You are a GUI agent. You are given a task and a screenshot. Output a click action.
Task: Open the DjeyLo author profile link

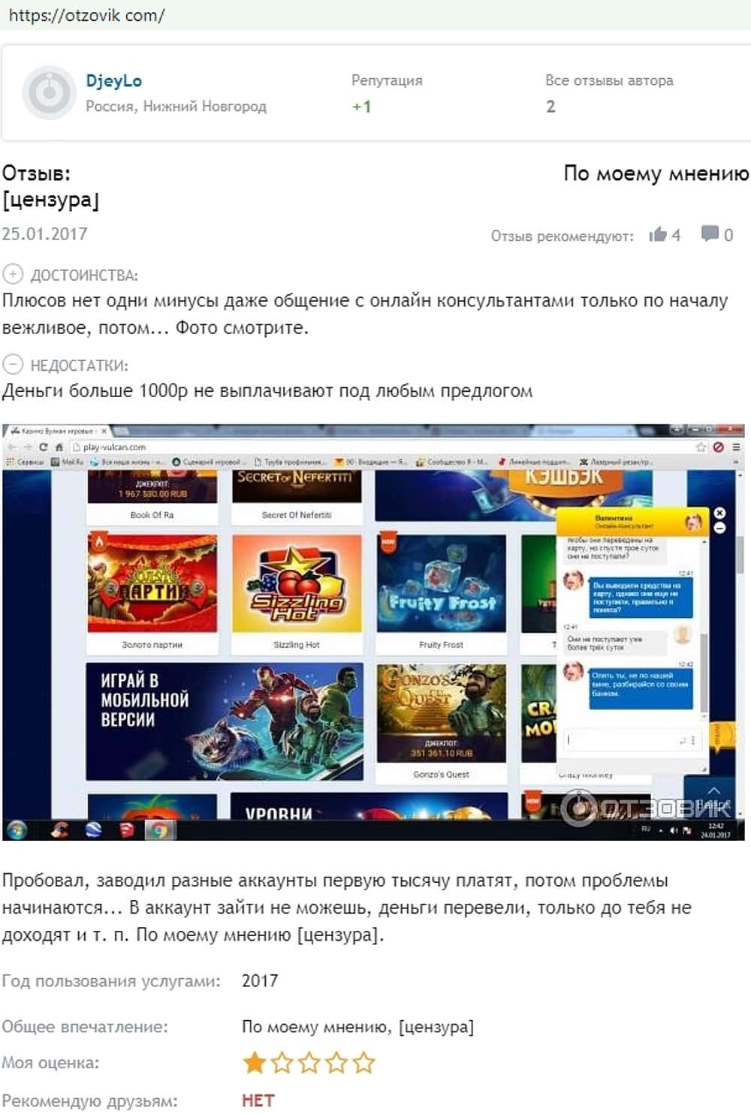click(x=113, y=80)
